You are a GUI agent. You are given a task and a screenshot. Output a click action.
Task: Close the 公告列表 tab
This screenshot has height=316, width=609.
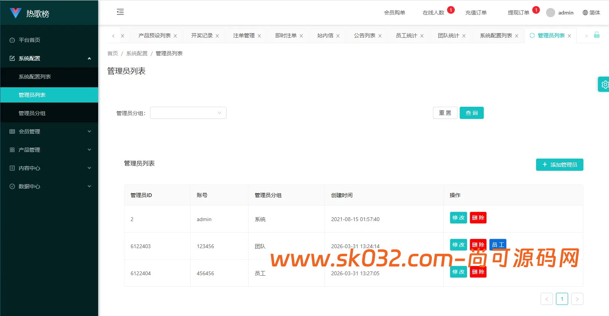(x=380, y=36)
